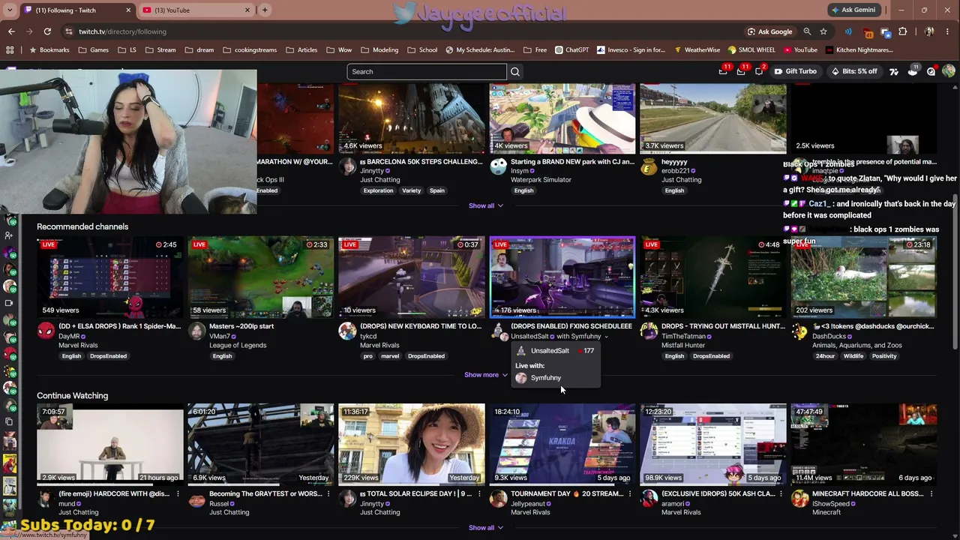Open the School bookmark folder
Viewport: 960px width, 540px height.
[422, 50]
